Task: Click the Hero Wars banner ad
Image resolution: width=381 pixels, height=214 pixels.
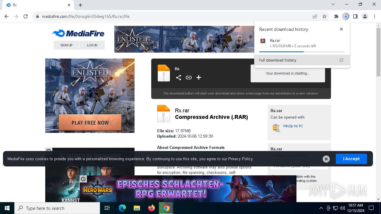Action: pos(188,189)
